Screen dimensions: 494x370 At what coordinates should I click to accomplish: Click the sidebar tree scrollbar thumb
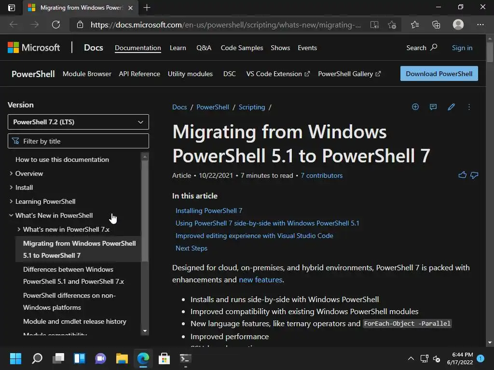click(145, 211)
